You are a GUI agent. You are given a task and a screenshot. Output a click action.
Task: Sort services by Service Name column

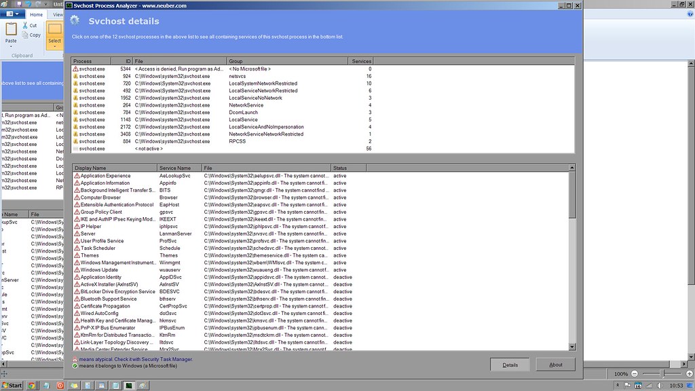click(x=179, y=168)
